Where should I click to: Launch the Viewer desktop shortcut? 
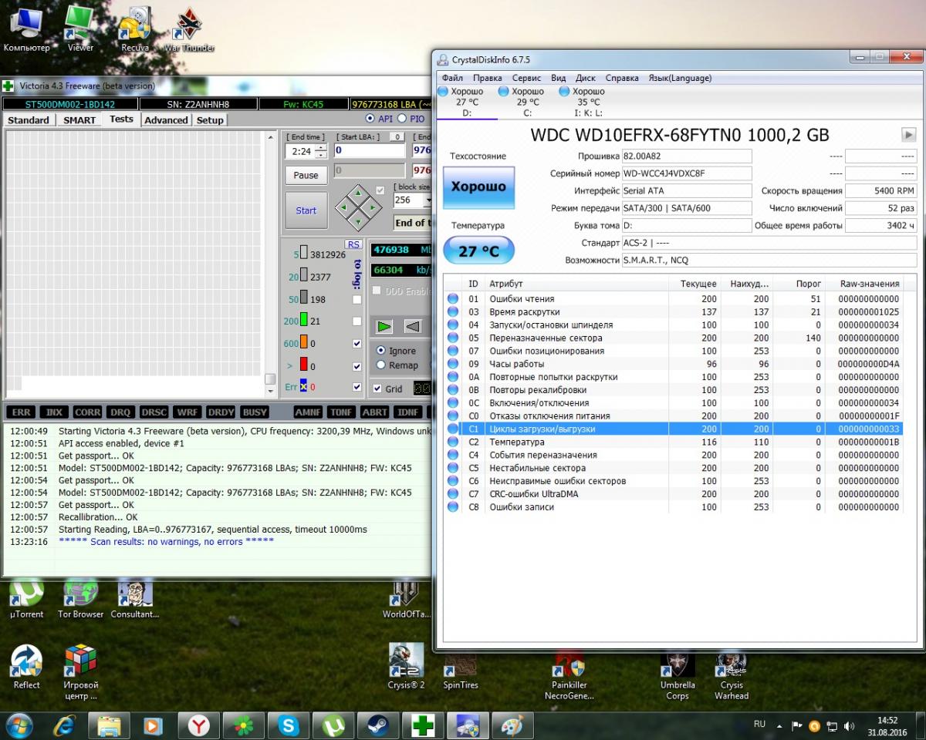pos(80,29)
